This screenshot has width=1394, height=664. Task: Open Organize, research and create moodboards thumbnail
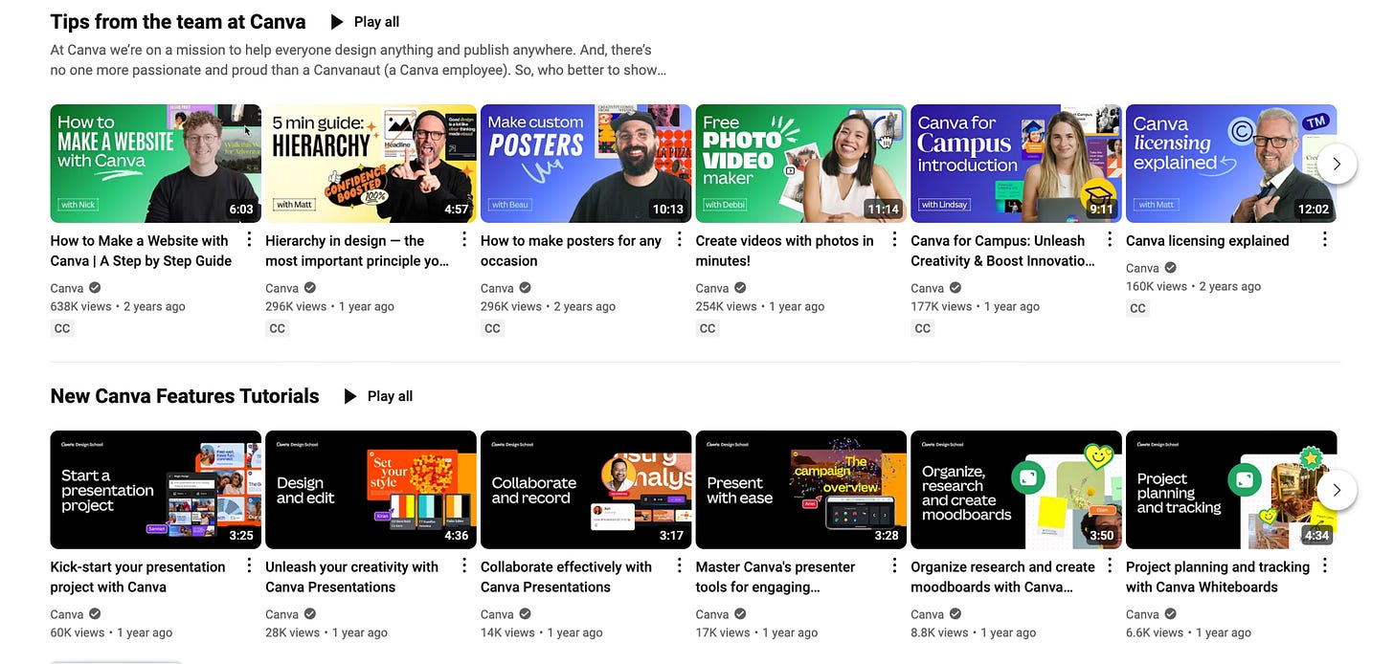coord(1016,490)
